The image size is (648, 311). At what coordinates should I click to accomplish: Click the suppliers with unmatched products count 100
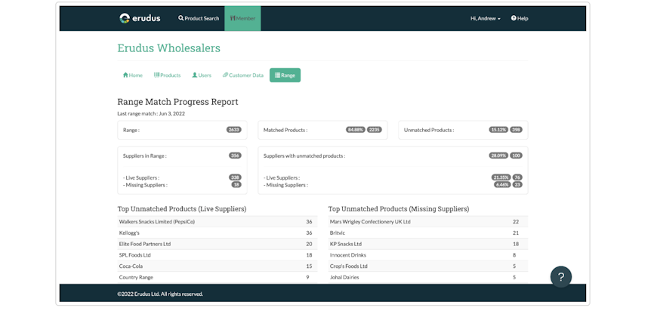tap(516, 155)
